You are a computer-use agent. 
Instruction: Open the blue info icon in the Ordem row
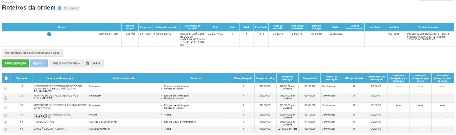(x=49, y=34)
